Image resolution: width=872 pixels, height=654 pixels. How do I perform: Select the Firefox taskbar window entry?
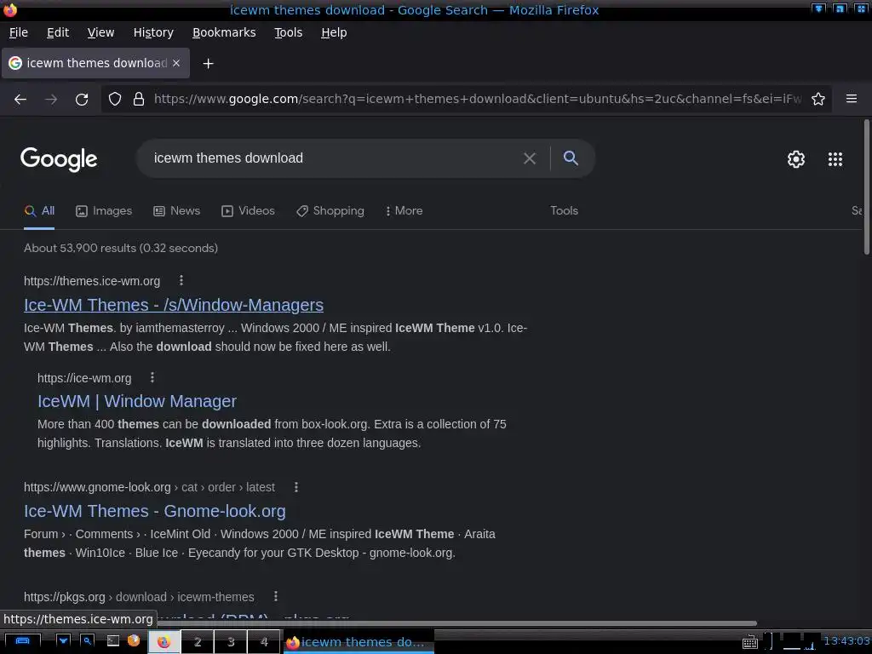pos(359,642)
